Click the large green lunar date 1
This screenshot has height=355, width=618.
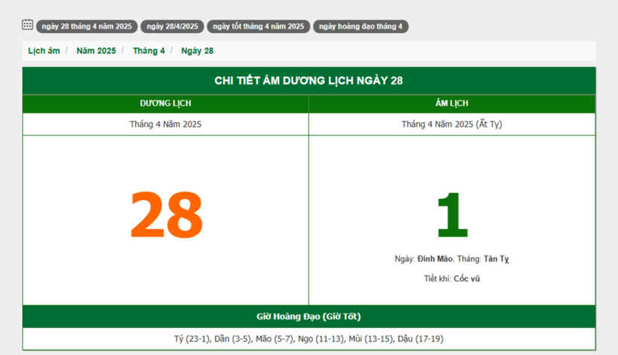[x=451, y=215]
